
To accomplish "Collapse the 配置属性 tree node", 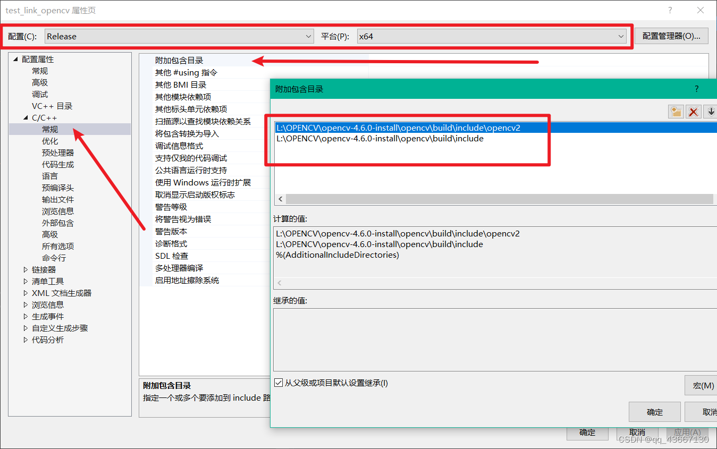I will point(16,59).
